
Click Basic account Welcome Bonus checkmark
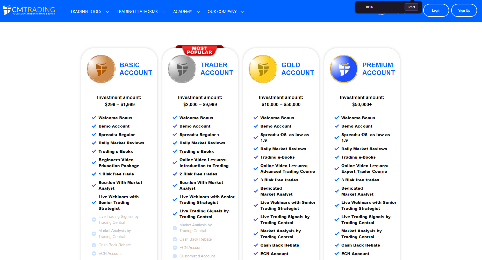point(94,118)
